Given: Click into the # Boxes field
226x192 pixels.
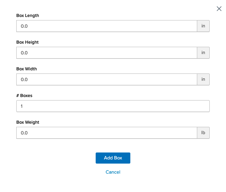Looking at the screenshot, I should [x=113, y=106].
